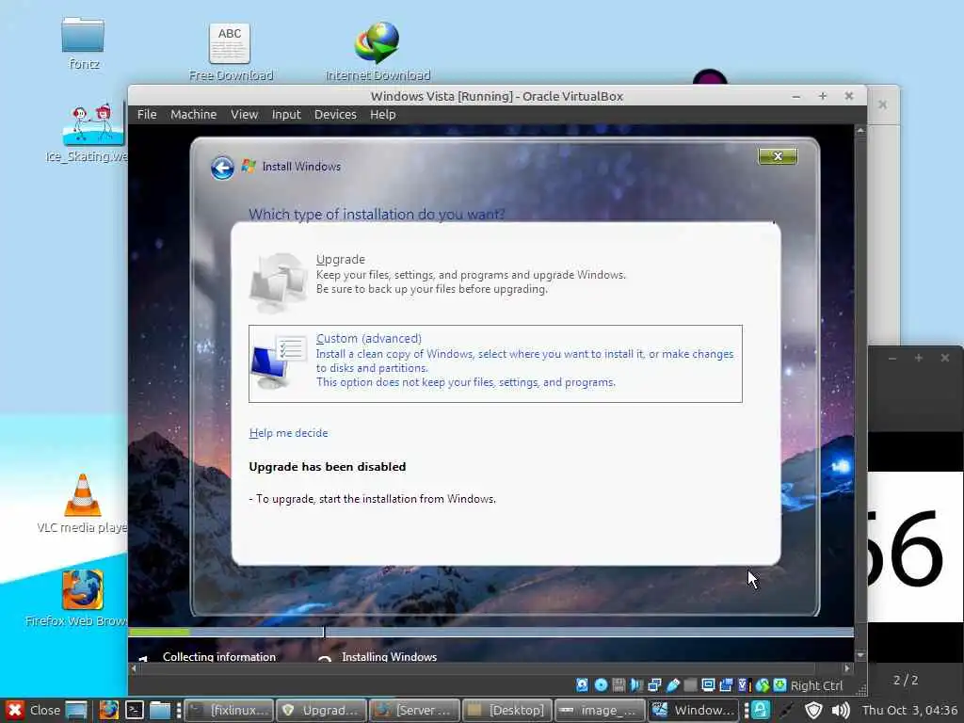Viewport: 964px width, 723px height.
Task: Open the file manager taskbar launcher
Action: 160,710
